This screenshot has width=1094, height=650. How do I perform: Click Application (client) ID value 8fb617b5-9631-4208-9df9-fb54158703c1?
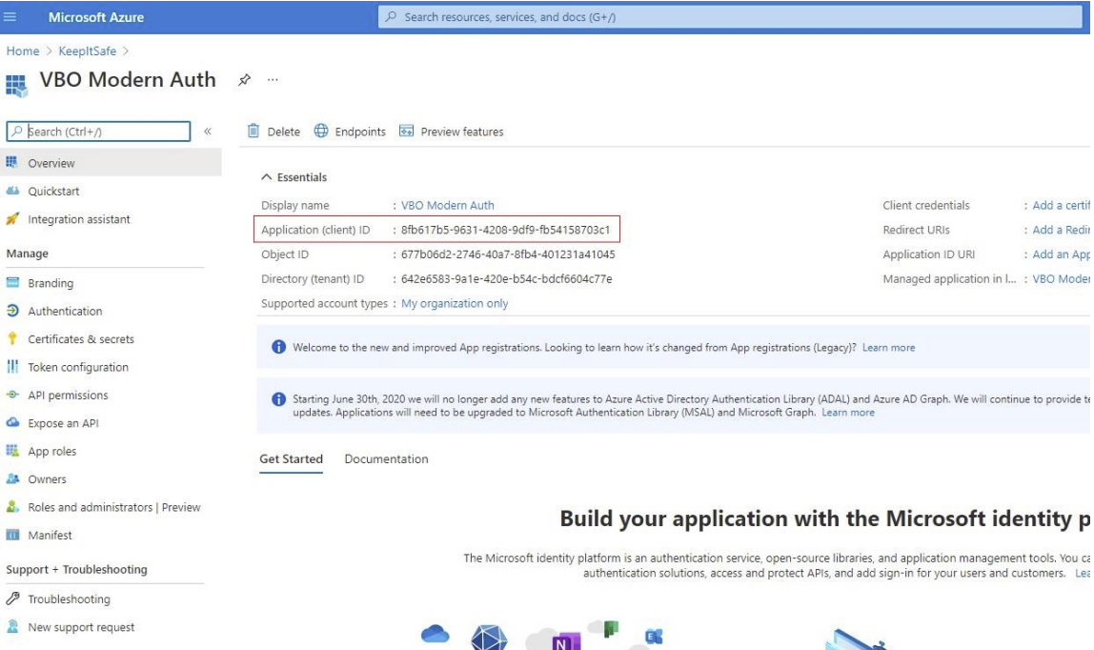(505, 230)
